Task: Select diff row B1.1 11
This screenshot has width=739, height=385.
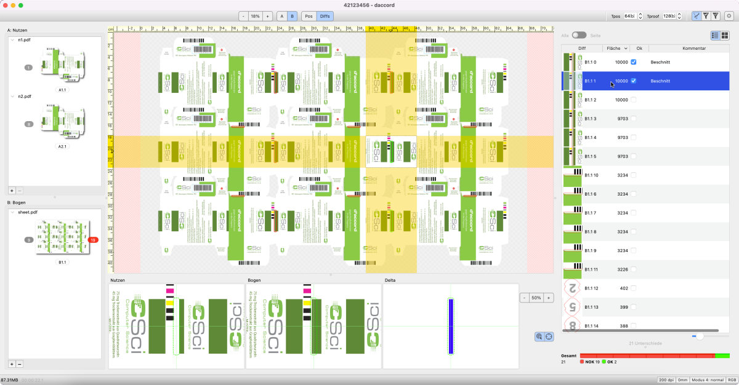Action: 645,269
